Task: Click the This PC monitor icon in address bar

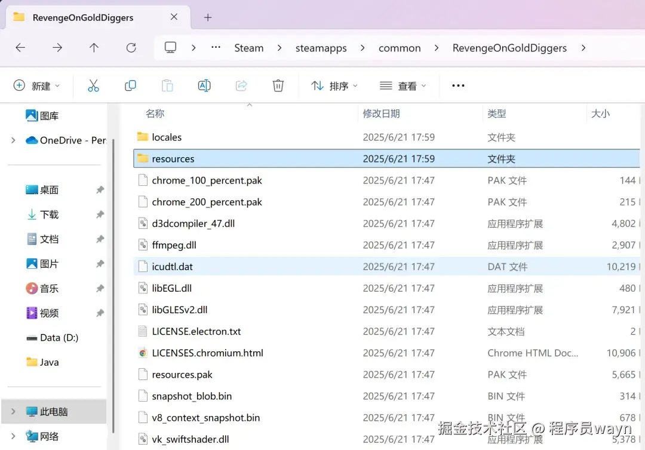Action: click(170, 47)
